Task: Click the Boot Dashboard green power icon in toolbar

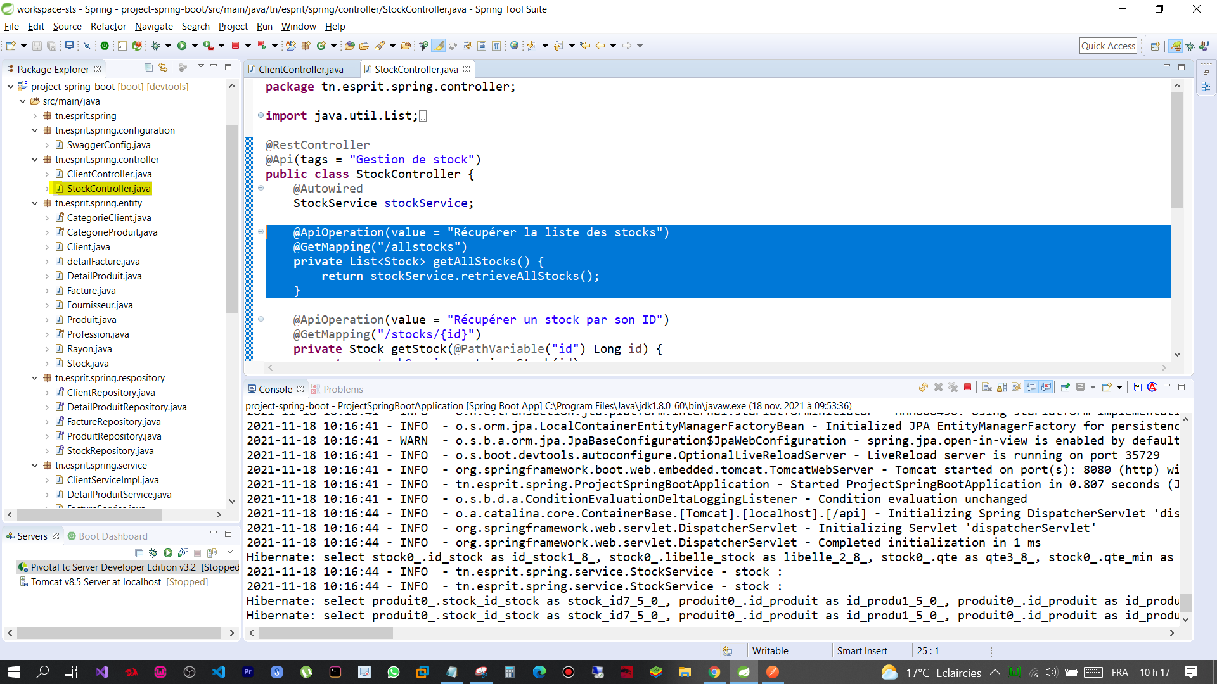Action: (x=105, y=46)
